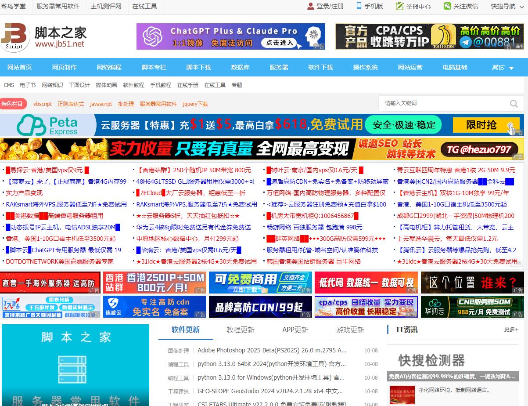Open 网站运营 navigation item
This screenshot has height=406, width=528.
click(410, 67)
